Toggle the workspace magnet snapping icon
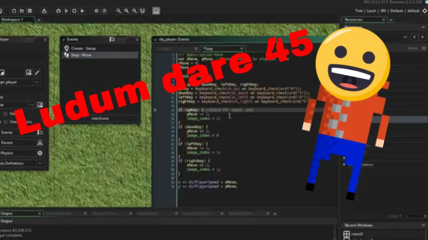The image size is (428, 240). [143, 11]
